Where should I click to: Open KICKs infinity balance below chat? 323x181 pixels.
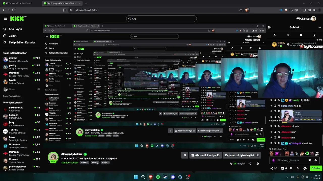point(274,168)
